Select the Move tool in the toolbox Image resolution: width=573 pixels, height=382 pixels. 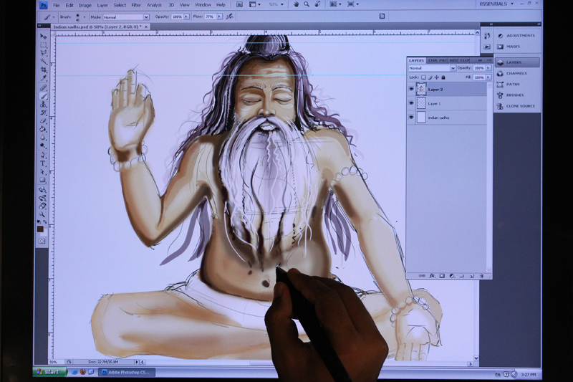click(x=43, y=36)
